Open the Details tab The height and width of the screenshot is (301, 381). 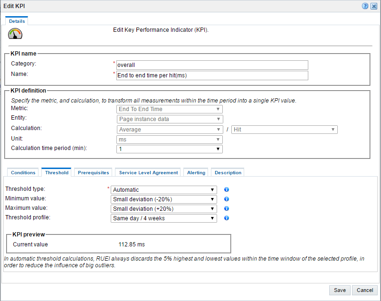[x=17, y=21]
